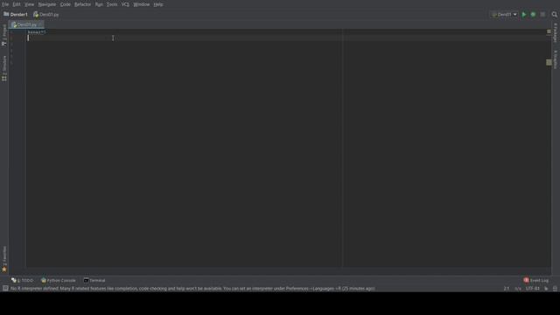This screenshot has height=315, width=560.
Task: Open the Help menu
Action: (x=158, y=4)
